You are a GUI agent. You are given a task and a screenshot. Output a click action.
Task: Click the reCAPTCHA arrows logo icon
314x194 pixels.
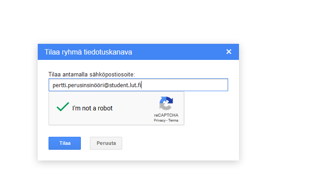tap(166, 103)
